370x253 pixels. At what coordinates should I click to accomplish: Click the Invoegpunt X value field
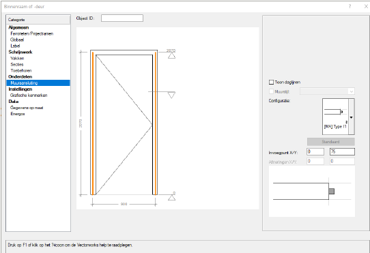coord(315,151)
